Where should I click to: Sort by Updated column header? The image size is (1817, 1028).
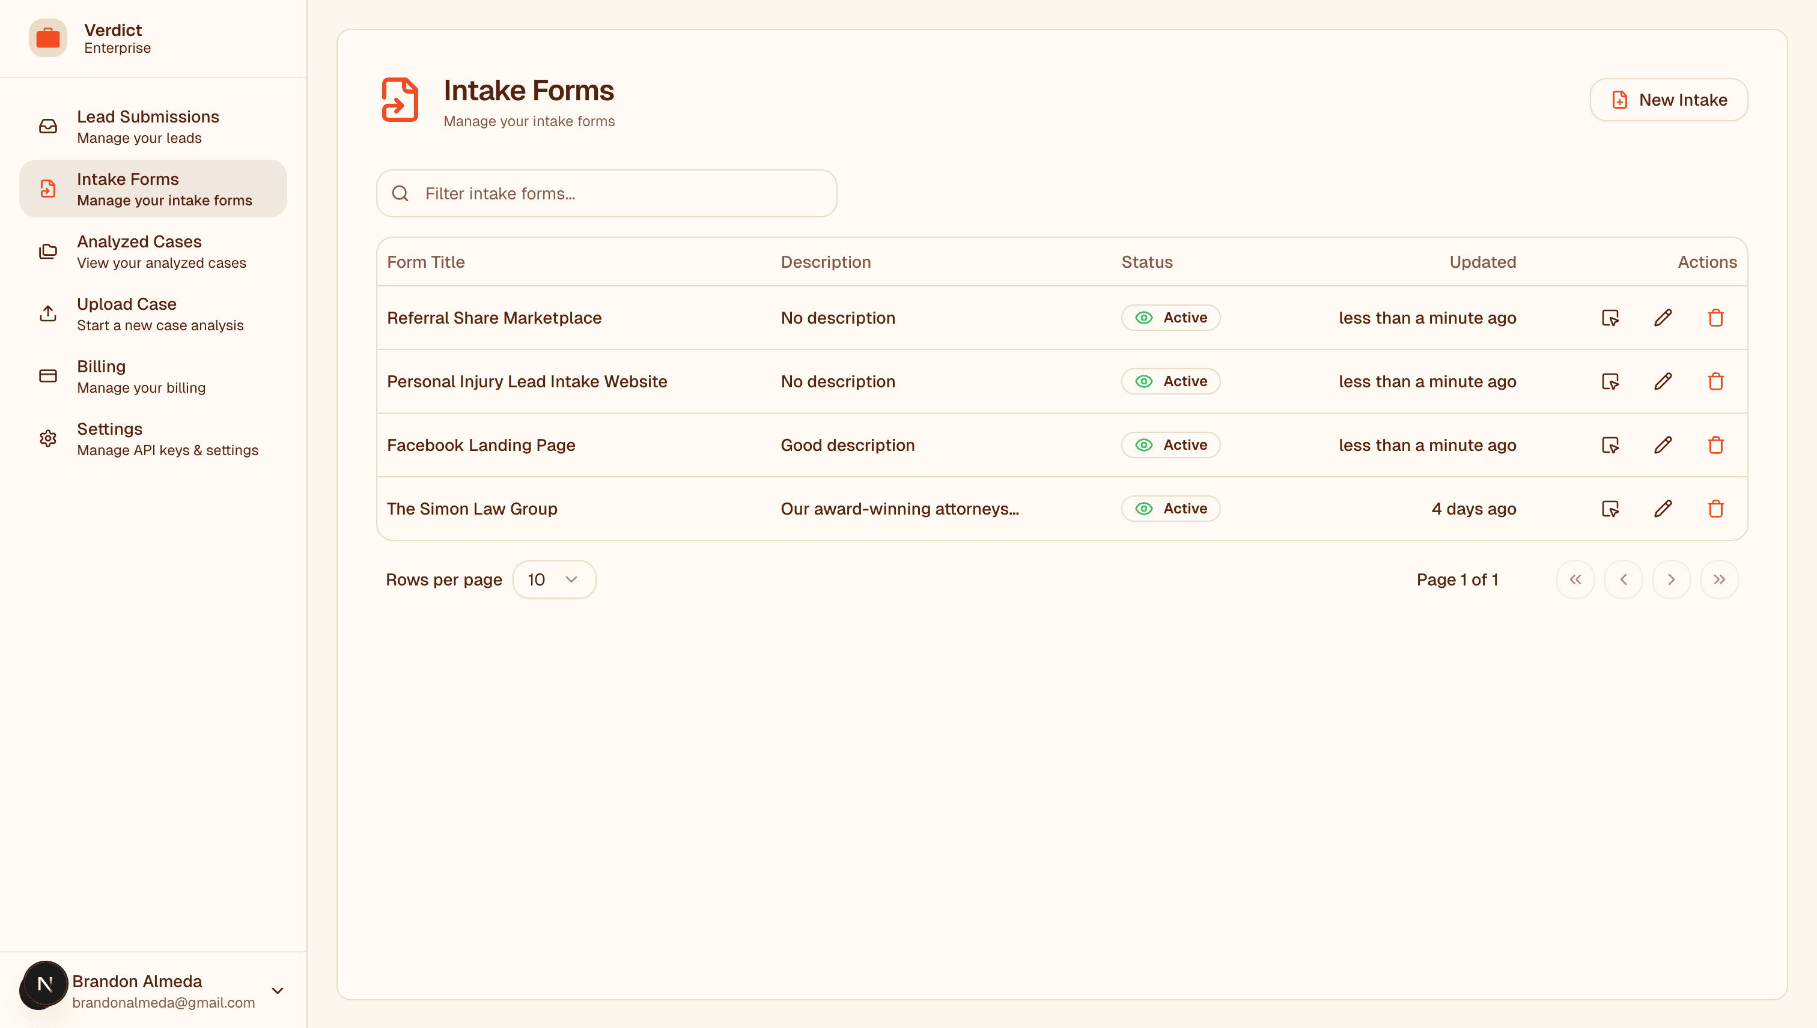(x=1483, y=262)
